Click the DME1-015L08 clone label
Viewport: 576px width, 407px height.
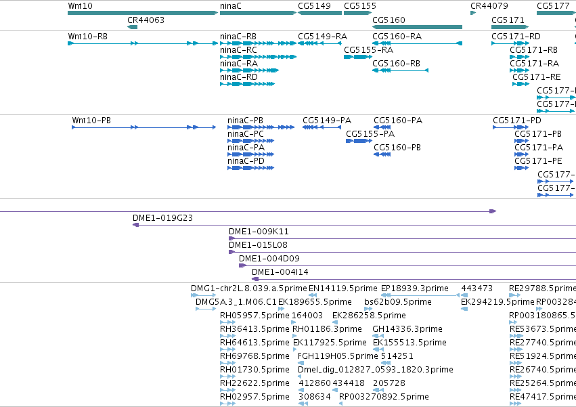(x=259, y=245)
